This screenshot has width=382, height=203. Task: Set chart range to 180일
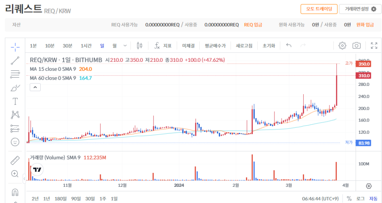pos(61,199)
